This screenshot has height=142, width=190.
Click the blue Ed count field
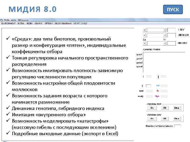click(164, 86)
